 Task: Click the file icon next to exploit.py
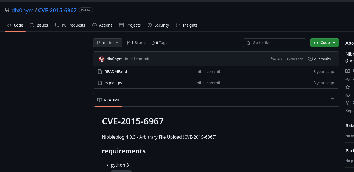coord(100,83)
